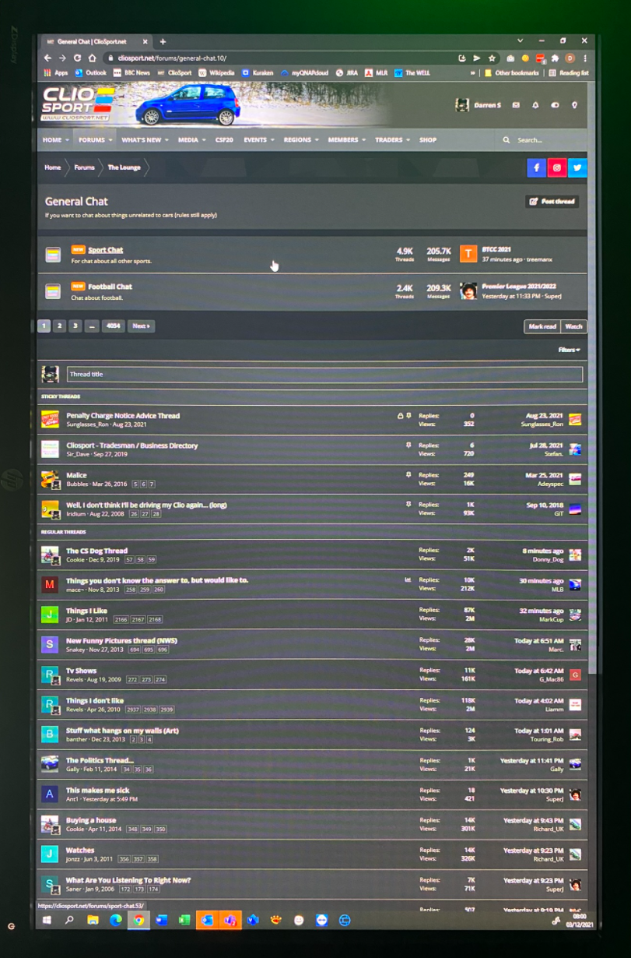Bookmark this page with Chrome star icon
Viewport: 631px width, 958px height.
492,58
